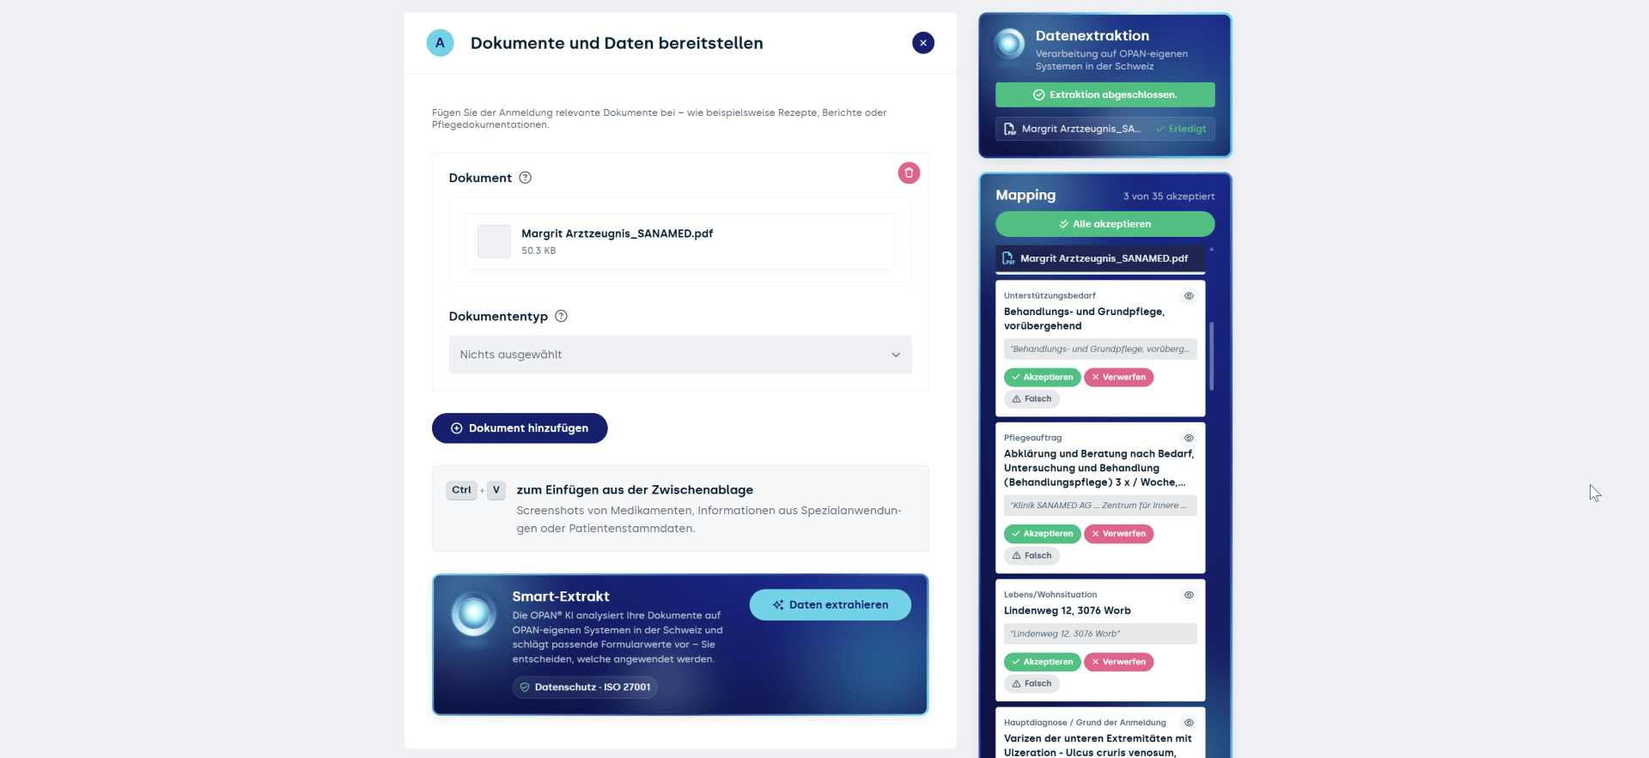Click the '3 von 35 akzeptiert' counter
The image size is (1649, 758).
(x=1169, y=197)
